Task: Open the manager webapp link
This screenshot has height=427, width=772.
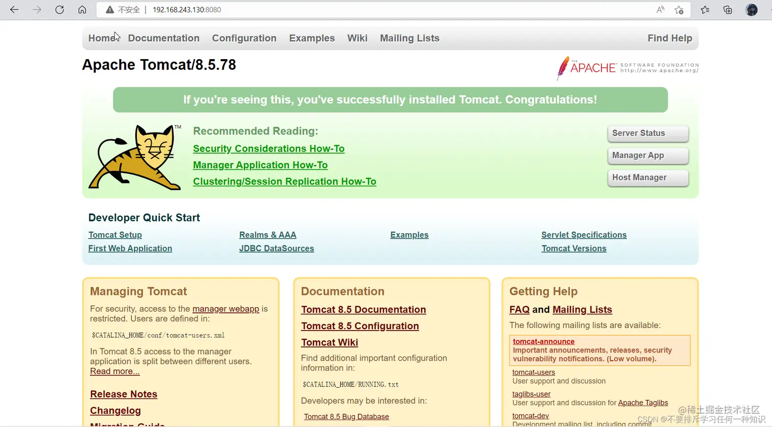Action: [226, 309]
